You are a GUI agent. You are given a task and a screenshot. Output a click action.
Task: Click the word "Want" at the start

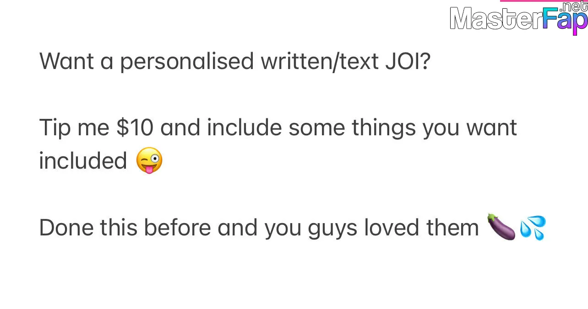click(66, 62)
